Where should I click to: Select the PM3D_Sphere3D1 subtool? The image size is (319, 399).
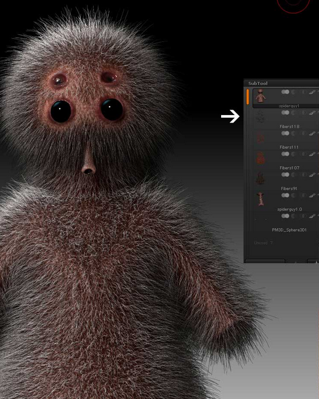(286, 223)
